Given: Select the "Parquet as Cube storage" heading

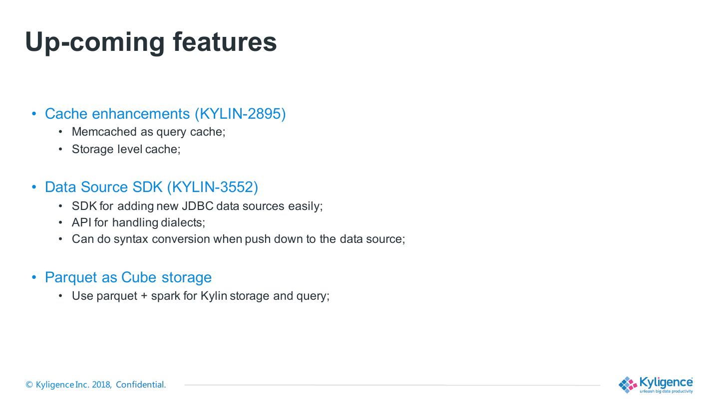Looking at the screenshot, I should pos(128,277).
